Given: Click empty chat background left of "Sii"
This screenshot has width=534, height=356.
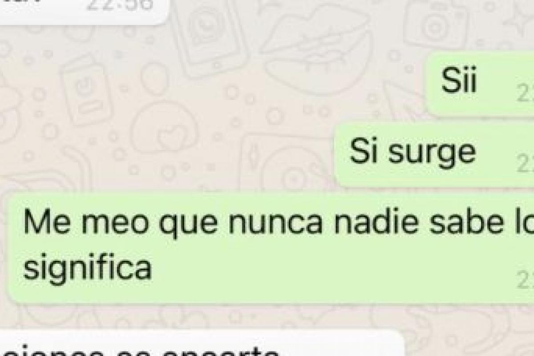Looking at the screenshot, I should coord(222,98).
